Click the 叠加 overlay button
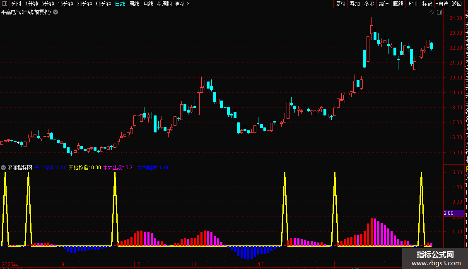This screenshot has height=269, width=468. click(x=355, y=4)
